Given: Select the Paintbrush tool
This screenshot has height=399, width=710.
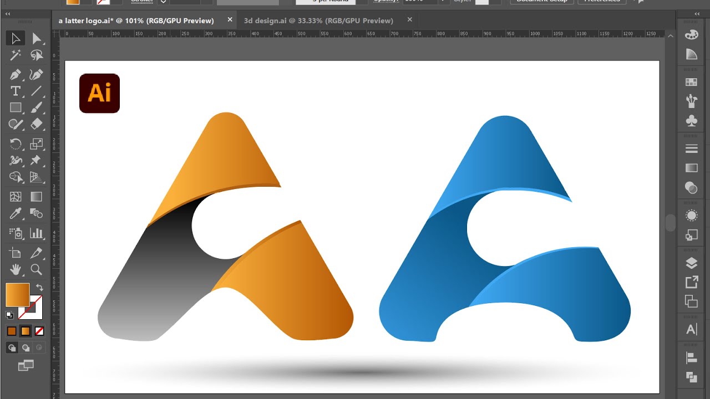Looking at the screenshot, I should (x=37, y=108).
